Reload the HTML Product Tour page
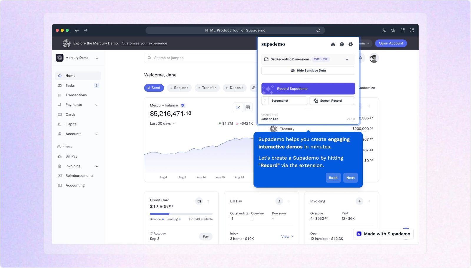Screen dimensions: 471x268 click(x=318, y=30)
